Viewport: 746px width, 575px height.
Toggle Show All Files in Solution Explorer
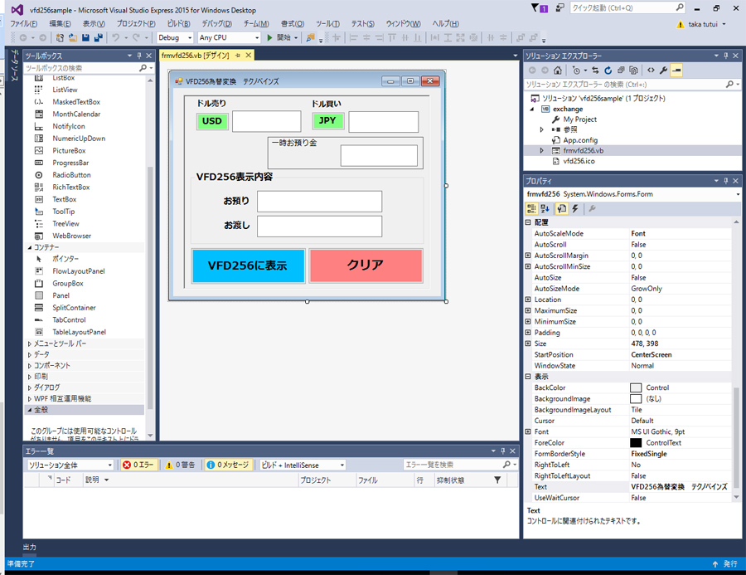634,71
